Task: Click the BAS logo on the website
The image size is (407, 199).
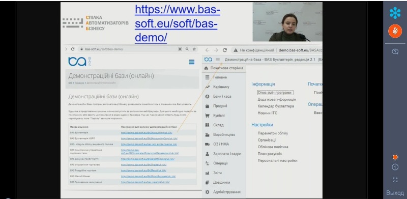Action: click(x=79, y=62)
